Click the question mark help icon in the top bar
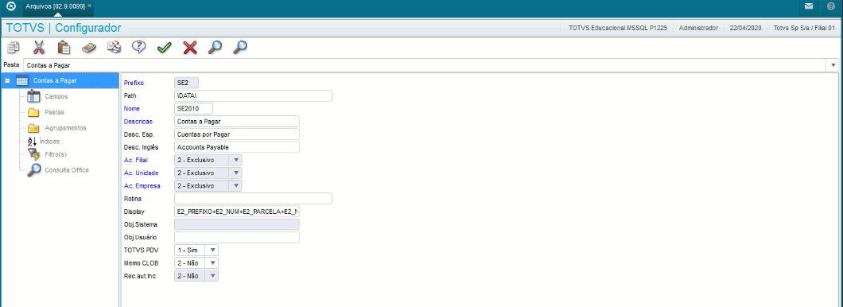Viewport: 843px width, 307px height. point(831,6)
